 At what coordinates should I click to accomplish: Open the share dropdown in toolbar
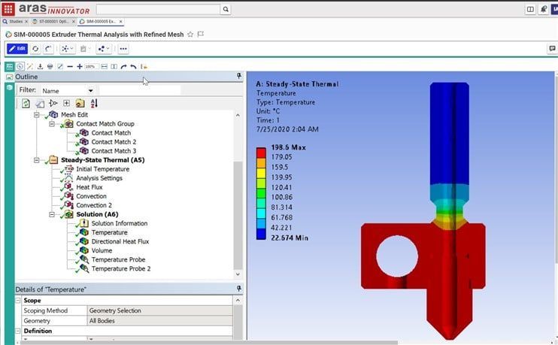pyautogui.click(x=104, y=49)
